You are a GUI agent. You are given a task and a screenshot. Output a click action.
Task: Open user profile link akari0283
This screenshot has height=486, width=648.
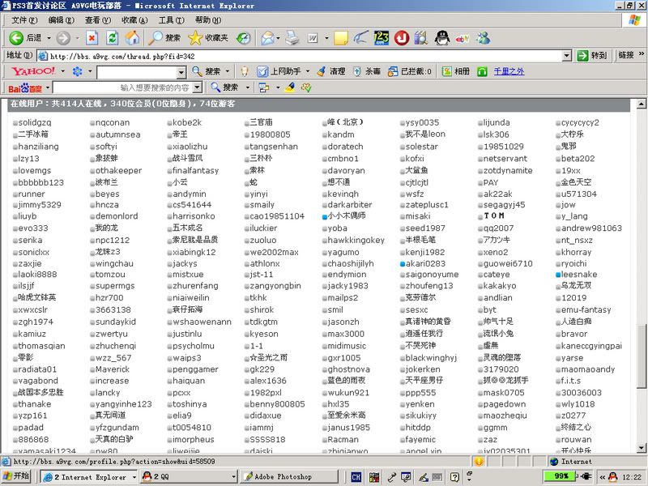tap(427, 263)
